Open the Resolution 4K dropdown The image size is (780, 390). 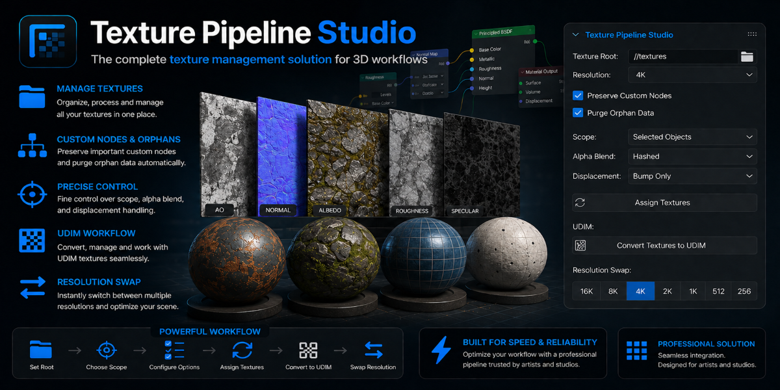pos(693,75)
